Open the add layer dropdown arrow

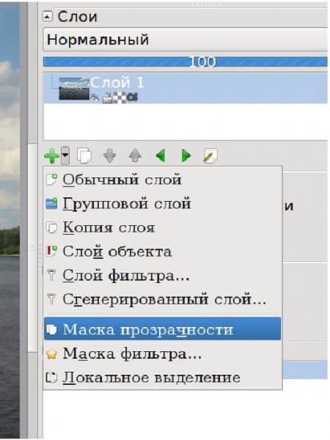[65, 155]
